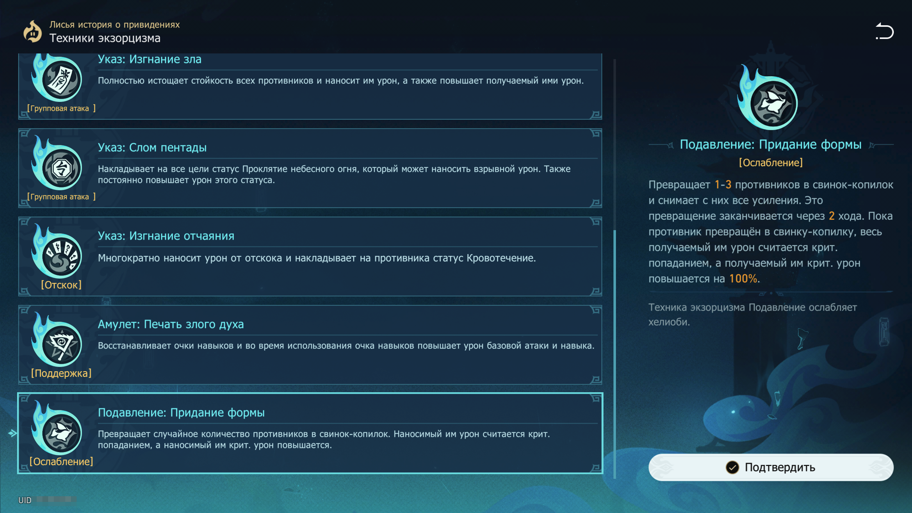Select the Указ: Изгнание отчаяния cards icon
This screenshot has height=513, width=912.
[x=61, y=256]
